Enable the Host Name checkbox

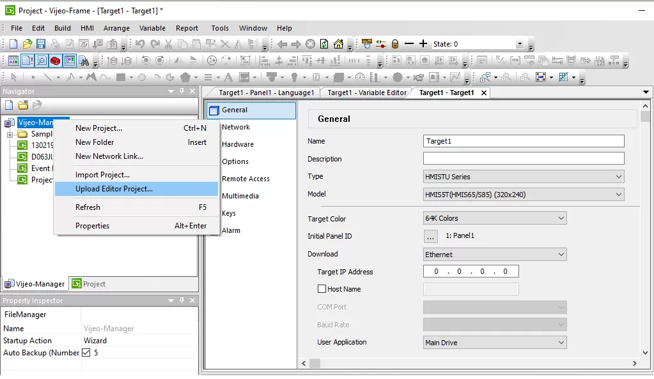point(322,289)
